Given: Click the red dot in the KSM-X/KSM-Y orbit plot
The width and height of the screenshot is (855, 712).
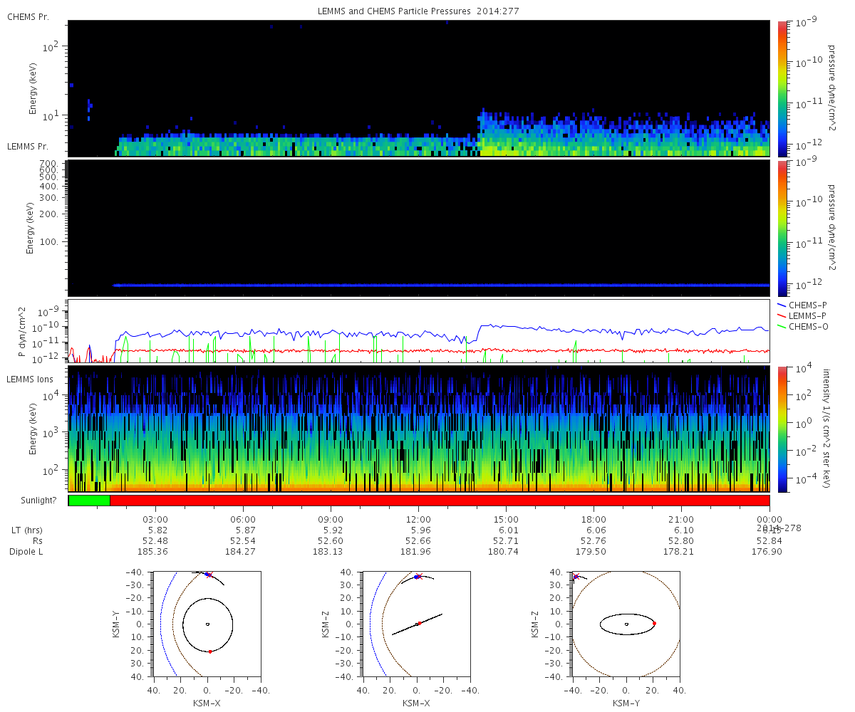Looking at the screenshot, I should (x=210, y=651).
